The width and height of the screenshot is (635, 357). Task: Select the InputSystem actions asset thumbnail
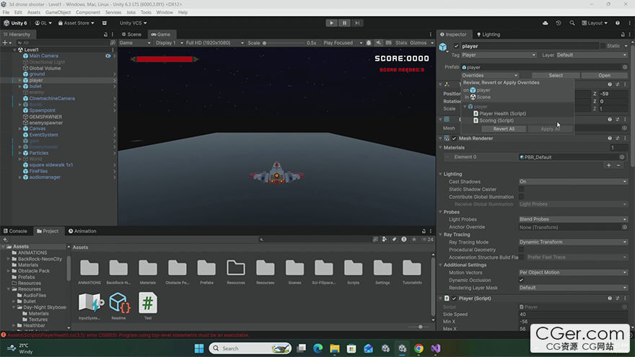pyautogui.click(x=91, y=303)
